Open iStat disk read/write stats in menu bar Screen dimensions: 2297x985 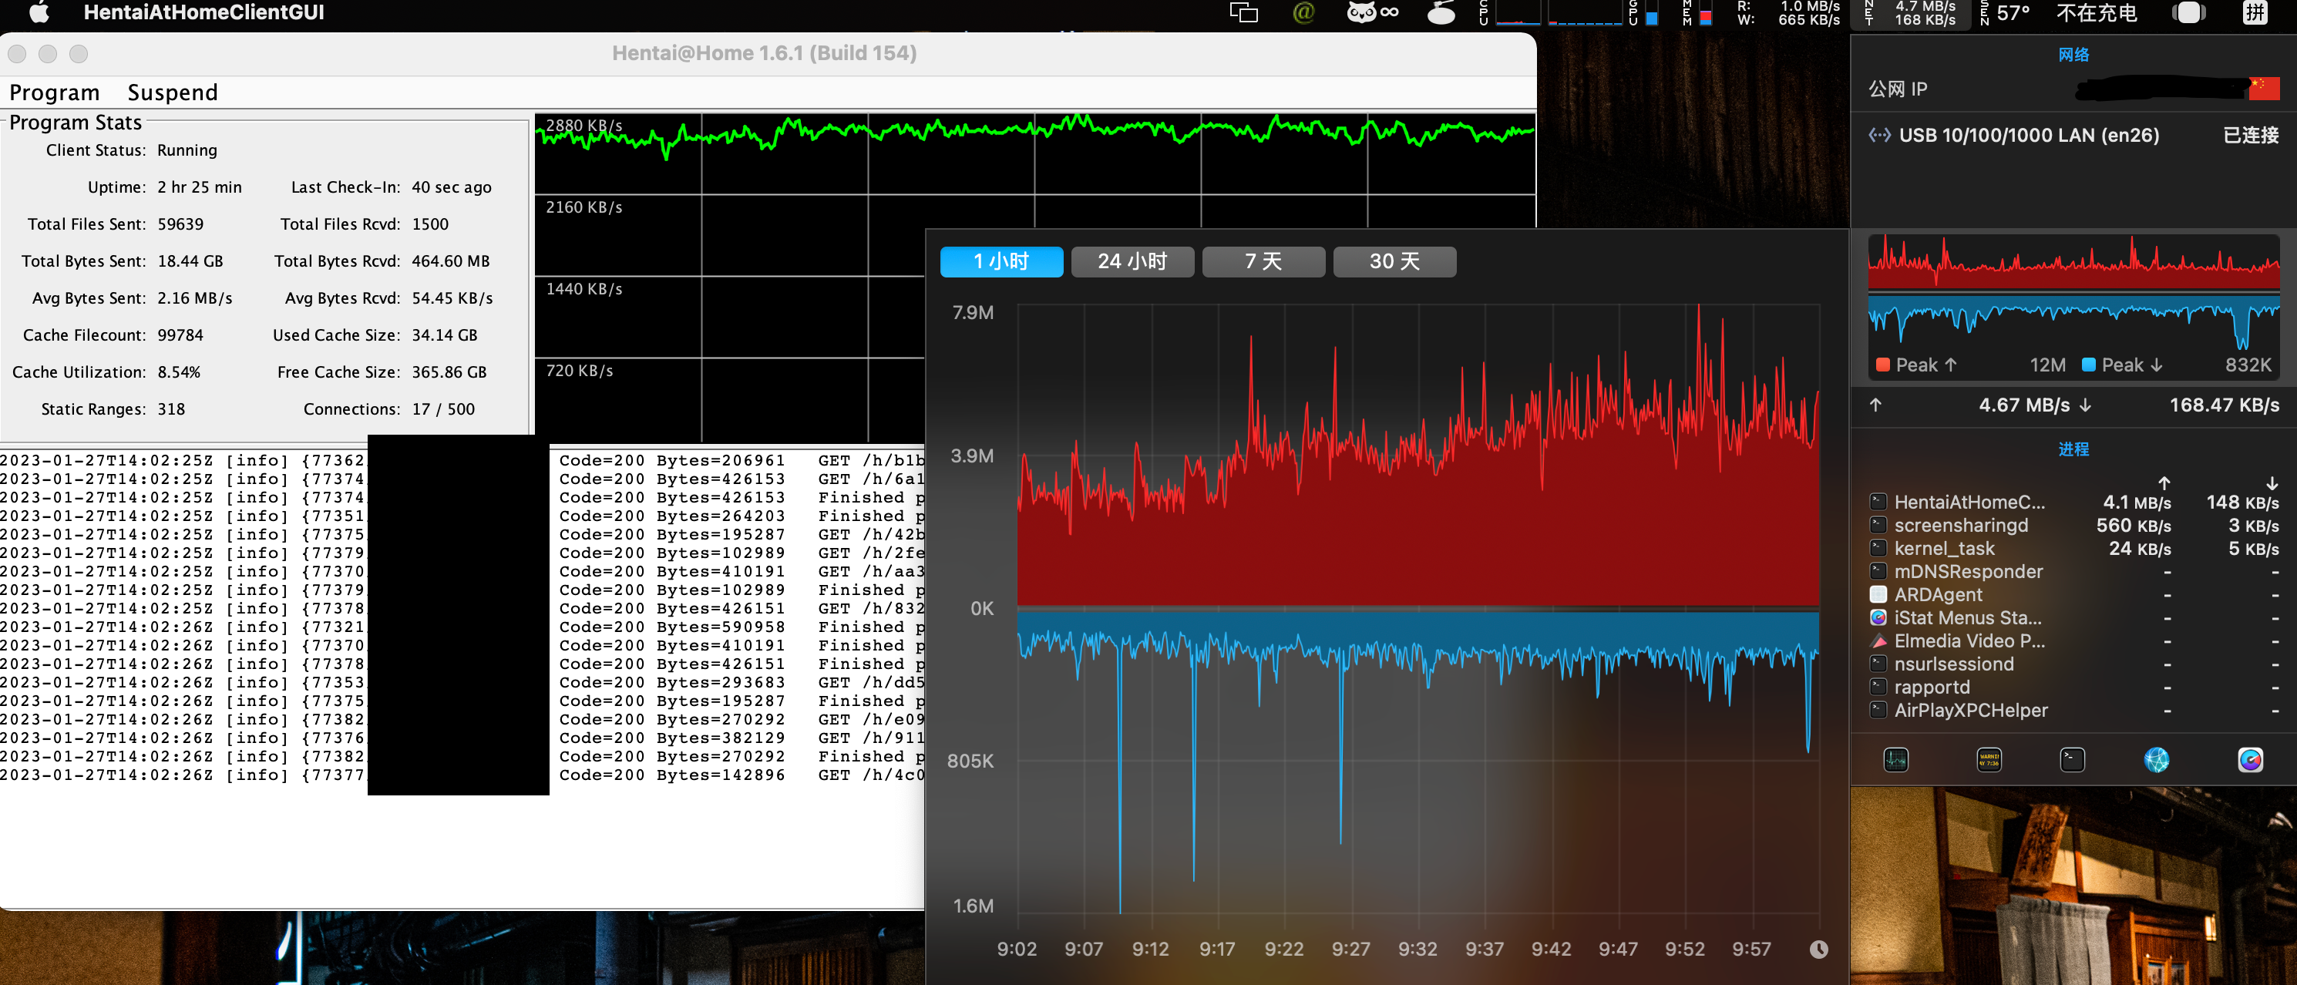(1787, 12)
